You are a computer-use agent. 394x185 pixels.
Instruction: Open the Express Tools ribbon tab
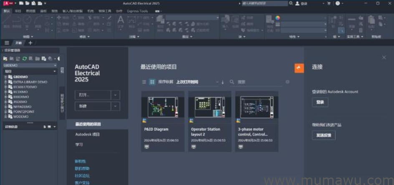coord(137,11)
